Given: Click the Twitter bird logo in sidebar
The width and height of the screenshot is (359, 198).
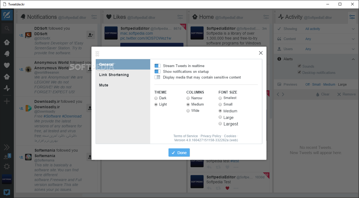Looking at the screenshot, I should pos(7,192).
